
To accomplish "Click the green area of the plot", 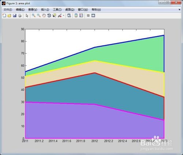I will (134, 54).
